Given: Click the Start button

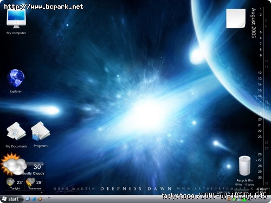Looking at the screenshot, I should [x=11, y=199].
